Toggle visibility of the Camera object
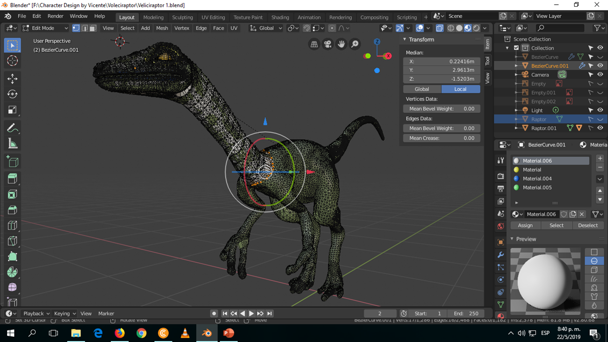This screenshot has height=342, width=608. click(600, 75)
